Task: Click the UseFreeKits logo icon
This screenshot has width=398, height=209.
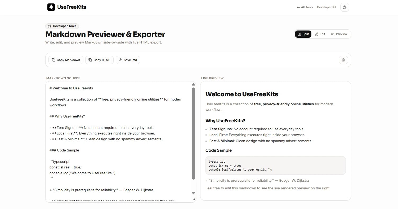Action: coord(51,7)
